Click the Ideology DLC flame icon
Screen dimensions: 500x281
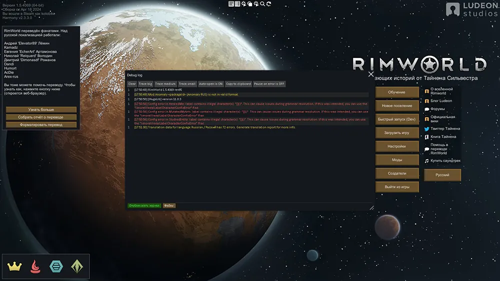point(36,266)
